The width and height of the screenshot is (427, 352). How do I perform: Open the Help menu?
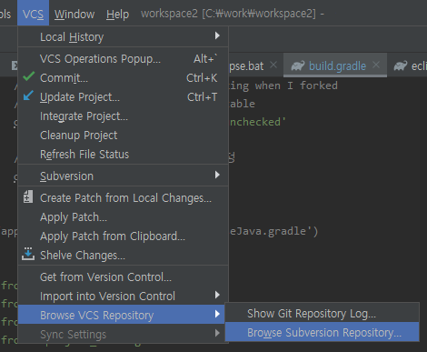point(117,14)
